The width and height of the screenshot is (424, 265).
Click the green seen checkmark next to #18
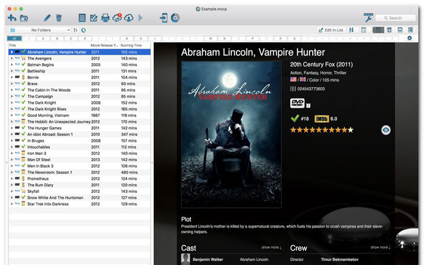[x=295, y=118]
